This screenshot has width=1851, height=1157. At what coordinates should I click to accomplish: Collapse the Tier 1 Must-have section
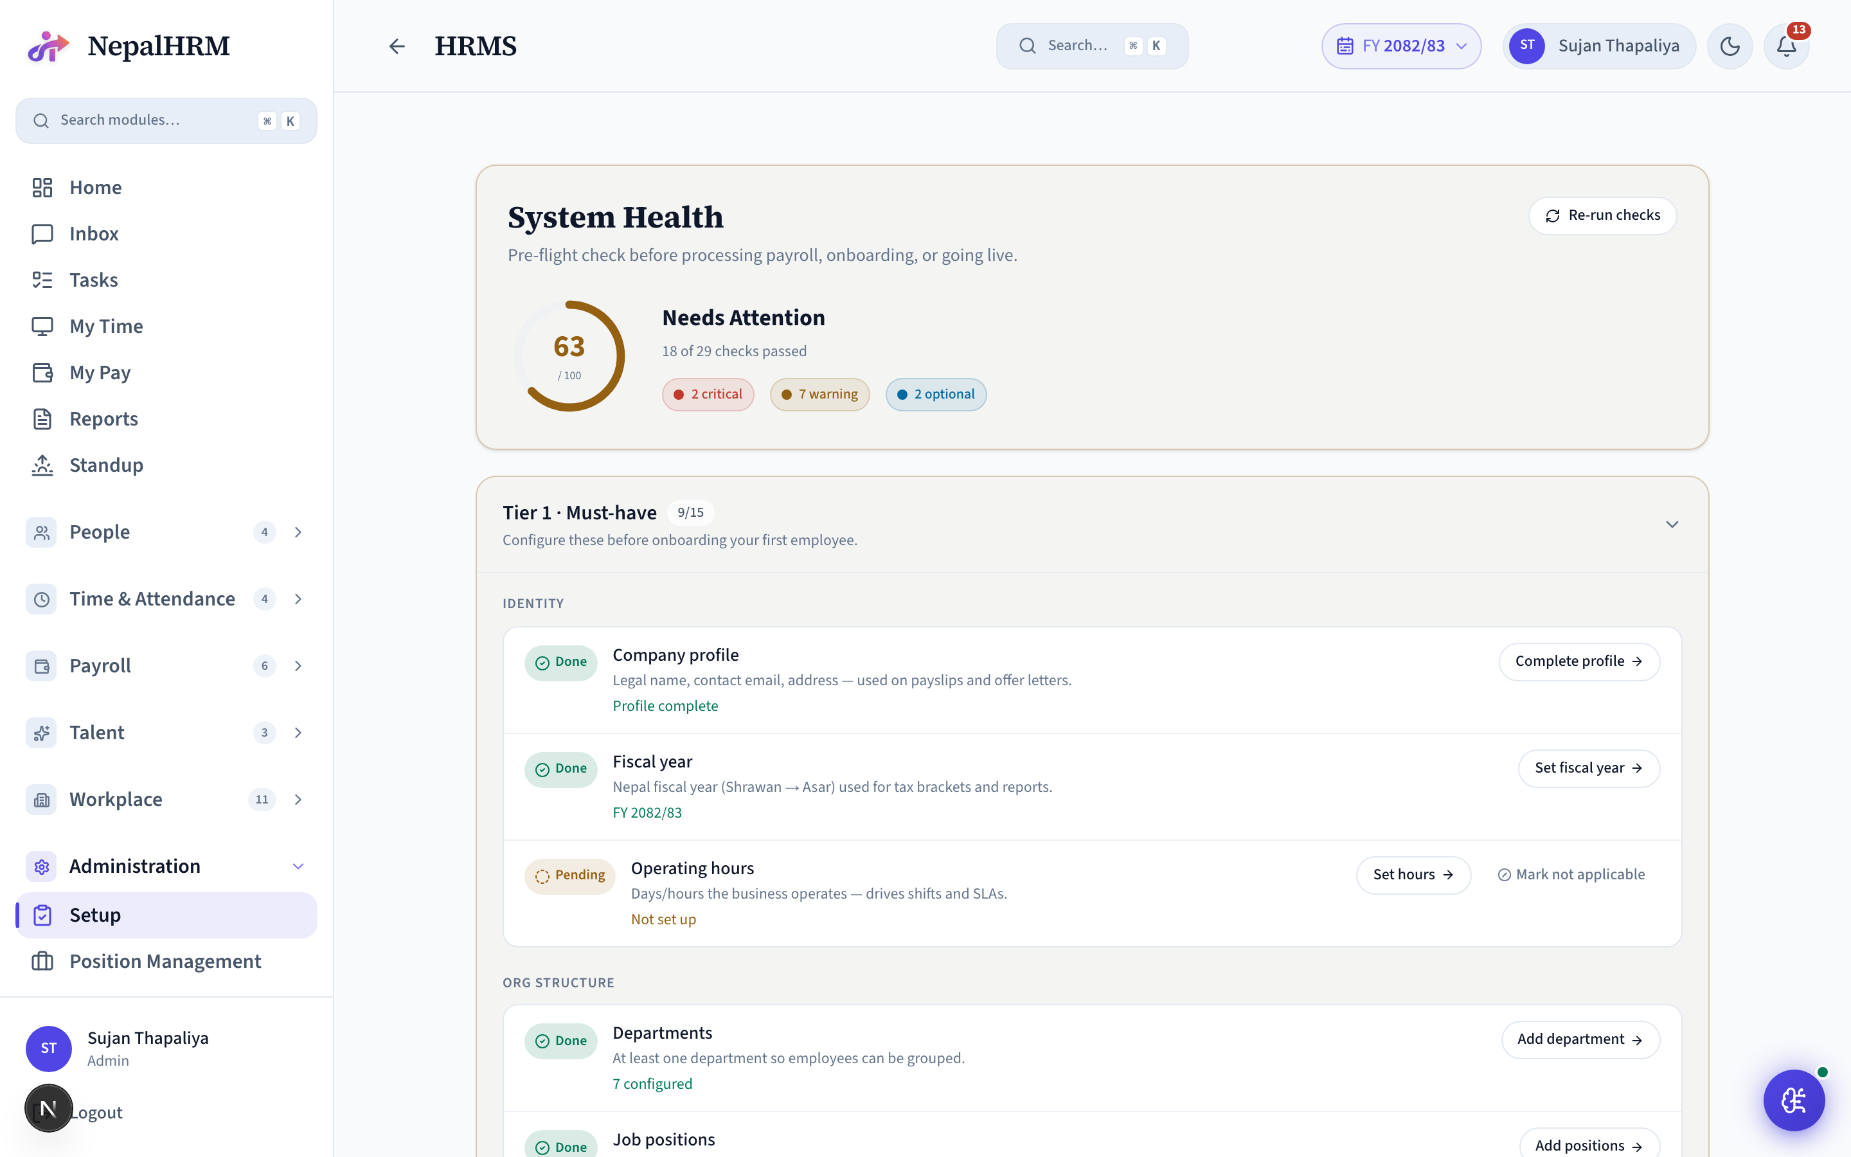pos(1672,524)
